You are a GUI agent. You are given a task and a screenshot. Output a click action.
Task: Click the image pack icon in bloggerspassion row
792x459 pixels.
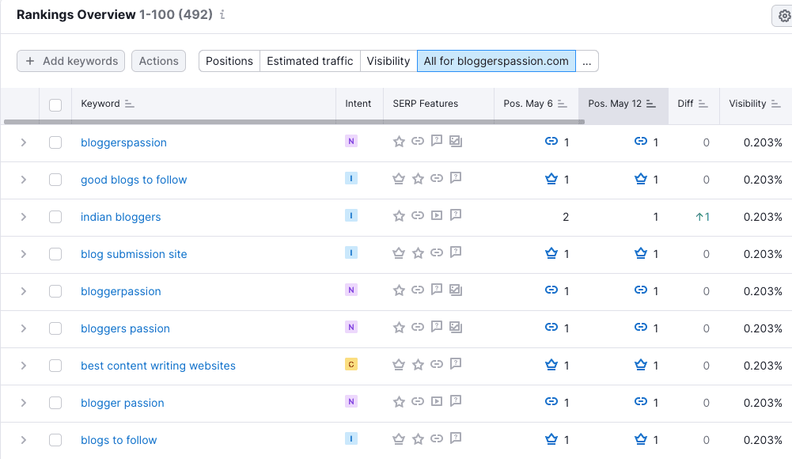[456, 142]
